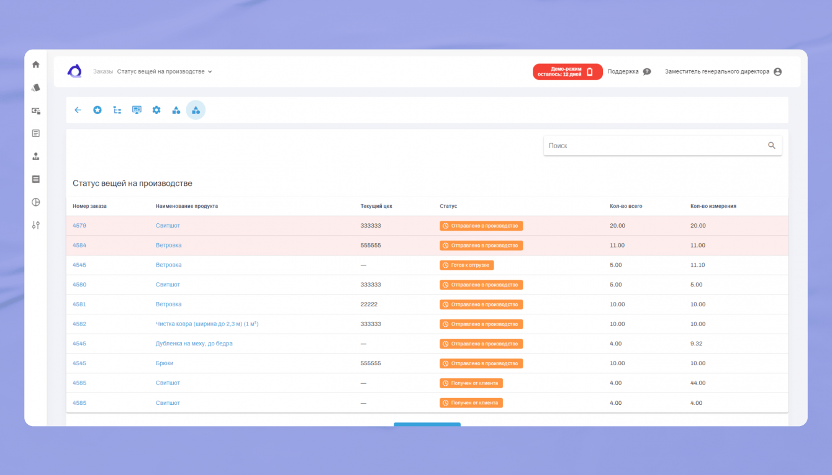Open 'Ветровка' product in order 4584 row
Screen dimensions: 832x475
(x=169, y=246)
